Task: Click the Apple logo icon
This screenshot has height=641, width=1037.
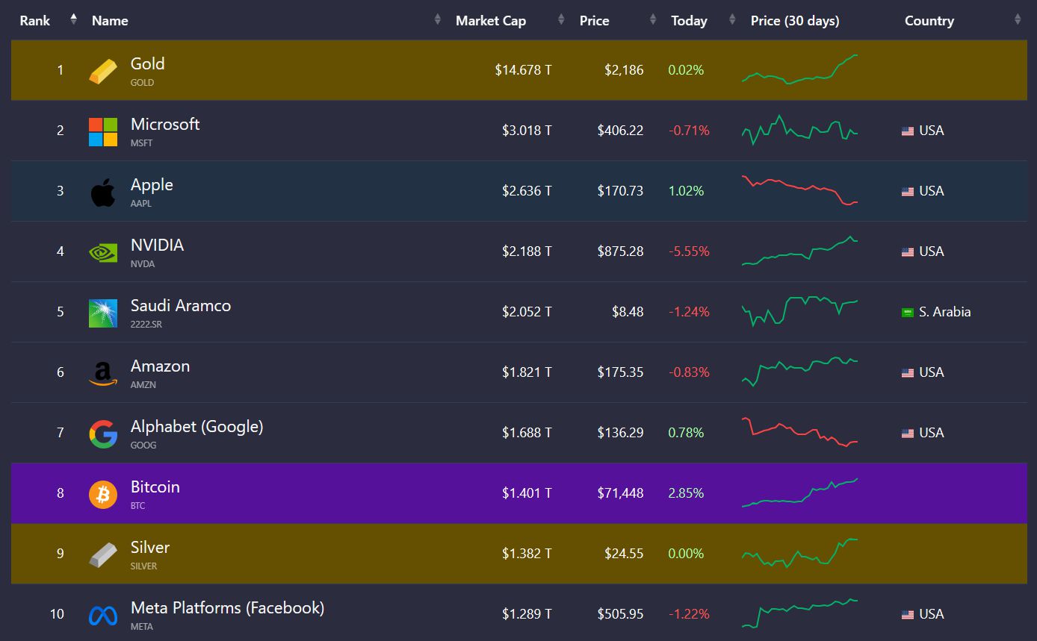Action: coord(103,193)
